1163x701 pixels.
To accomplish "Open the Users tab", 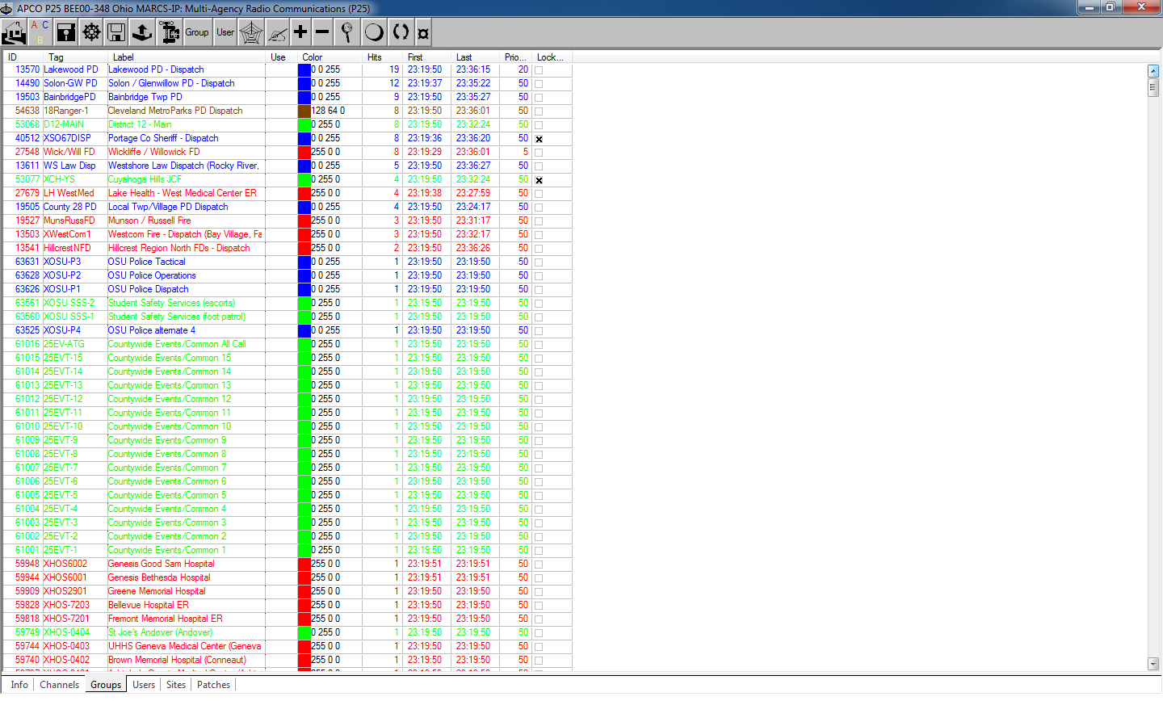I will [144, 685].
